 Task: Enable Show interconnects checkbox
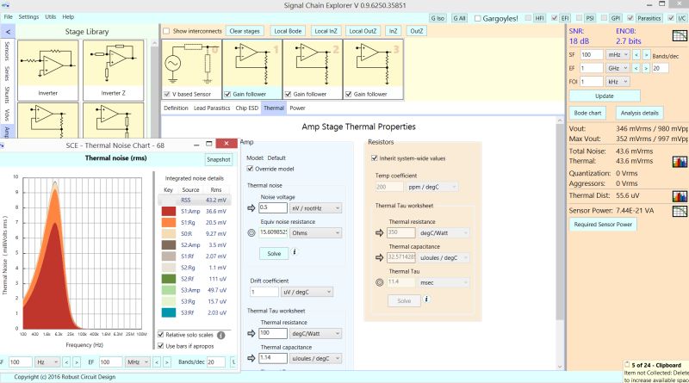tap(166, 31)
